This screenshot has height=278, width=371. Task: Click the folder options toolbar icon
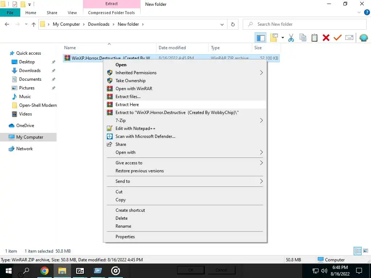274,38
